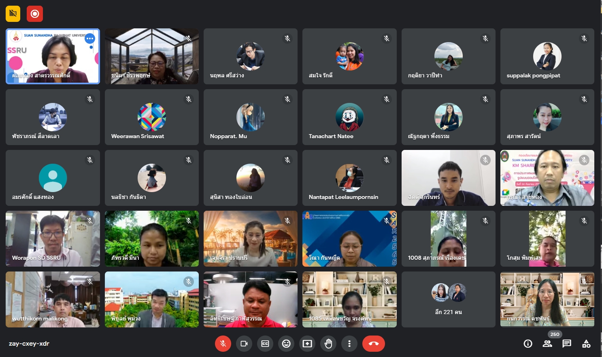This screenshot has height=357, width=602.
Task: Unmute the microphone in bottom toolbar
Action: (223, 344)
